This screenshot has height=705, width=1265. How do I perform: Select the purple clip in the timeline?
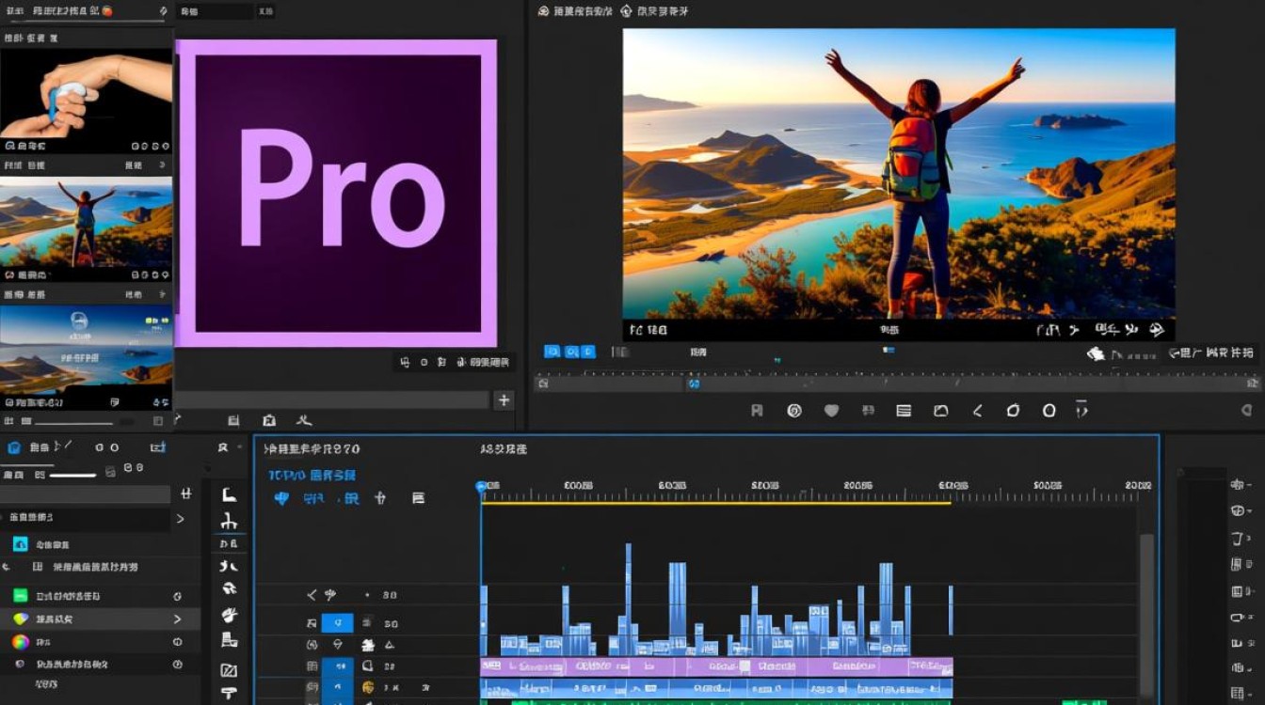pos(716,666)
